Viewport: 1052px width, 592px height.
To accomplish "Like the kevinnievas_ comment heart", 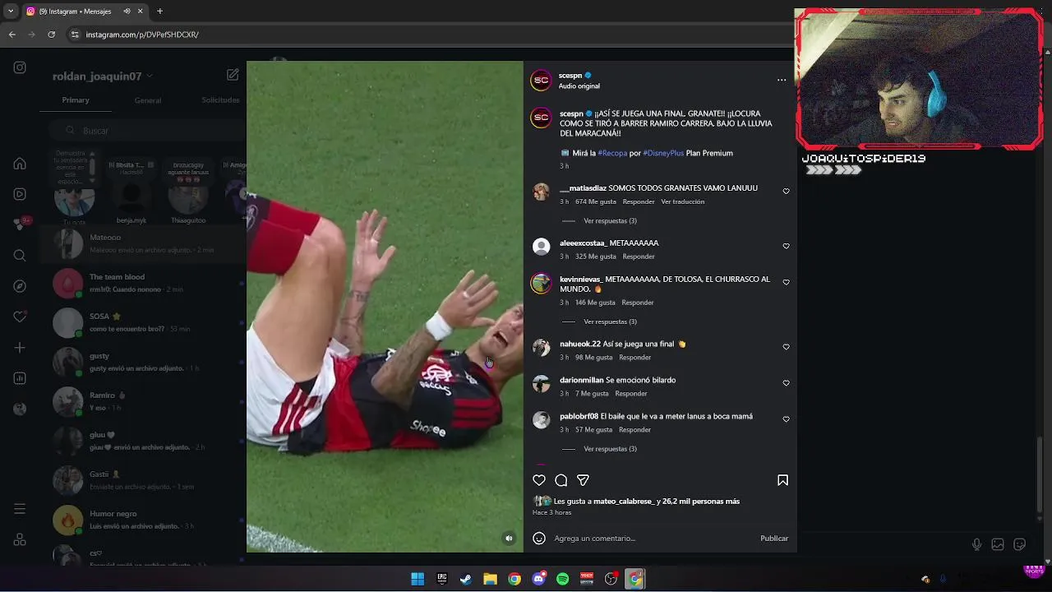I will click(x=786, y=283).
